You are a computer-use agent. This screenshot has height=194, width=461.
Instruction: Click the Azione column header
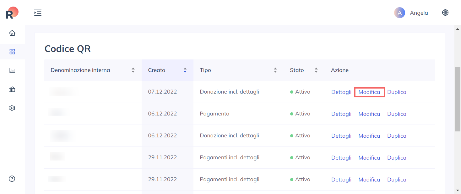(x=340, y=70)
